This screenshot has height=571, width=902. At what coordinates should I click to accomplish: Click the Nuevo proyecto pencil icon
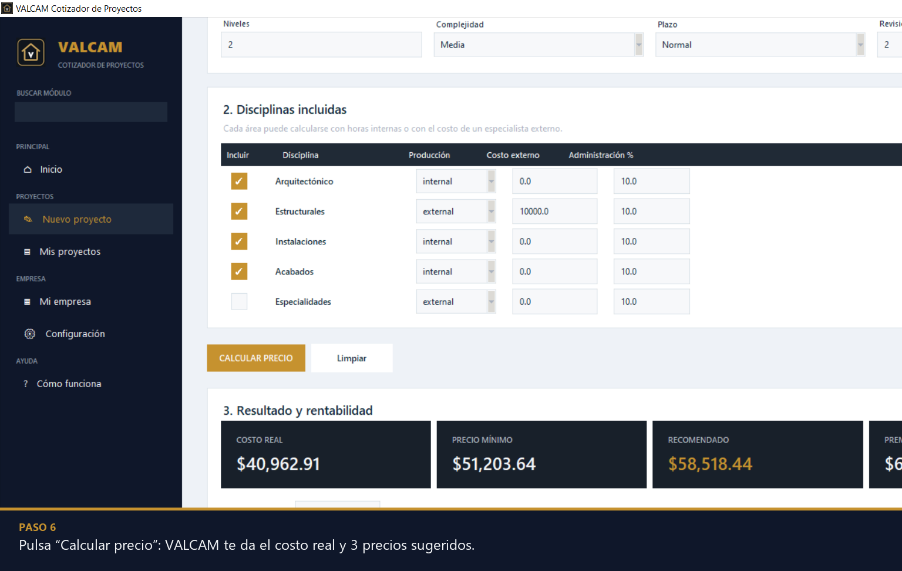point(28,219)
